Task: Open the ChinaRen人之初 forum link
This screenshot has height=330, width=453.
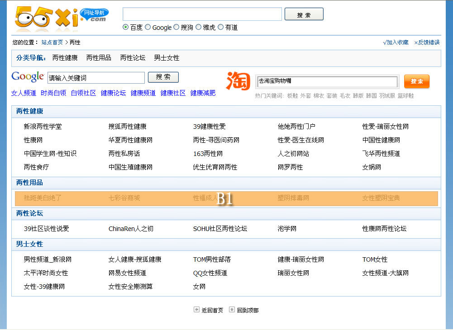Action: coord(131,229)
